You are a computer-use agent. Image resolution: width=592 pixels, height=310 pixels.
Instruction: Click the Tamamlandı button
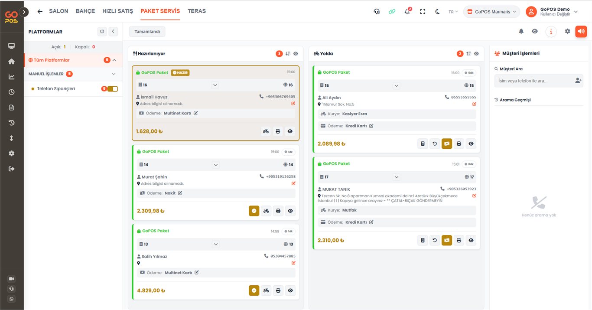(x=147, y=32)
